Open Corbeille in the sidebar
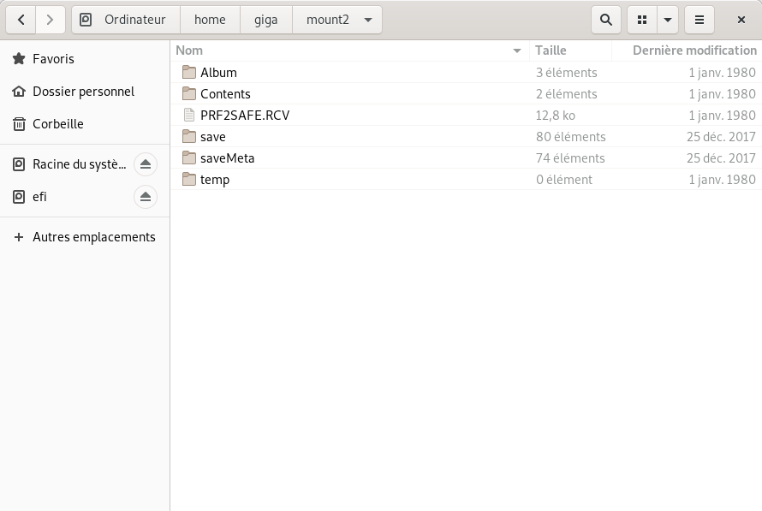The width and height of the screenshot is (762, 511). (x=57, y=124)
